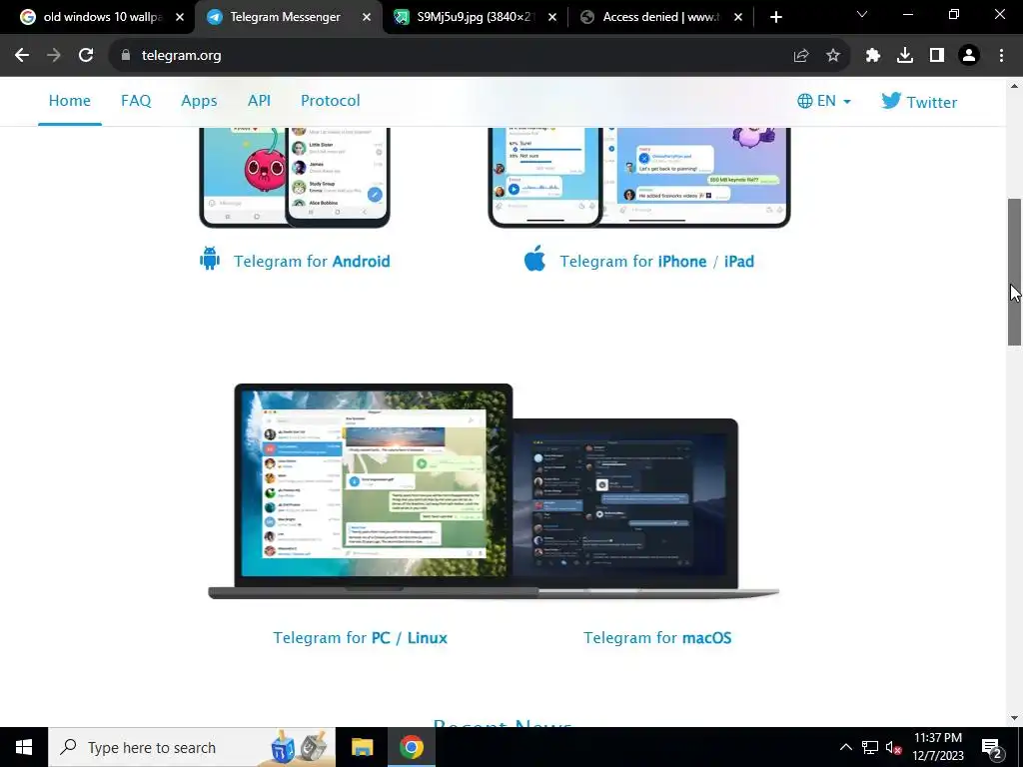Open the Extensions puzzle icon
Screen dimensions: 1023x767
pyautogui.click(x=873, y=56)
